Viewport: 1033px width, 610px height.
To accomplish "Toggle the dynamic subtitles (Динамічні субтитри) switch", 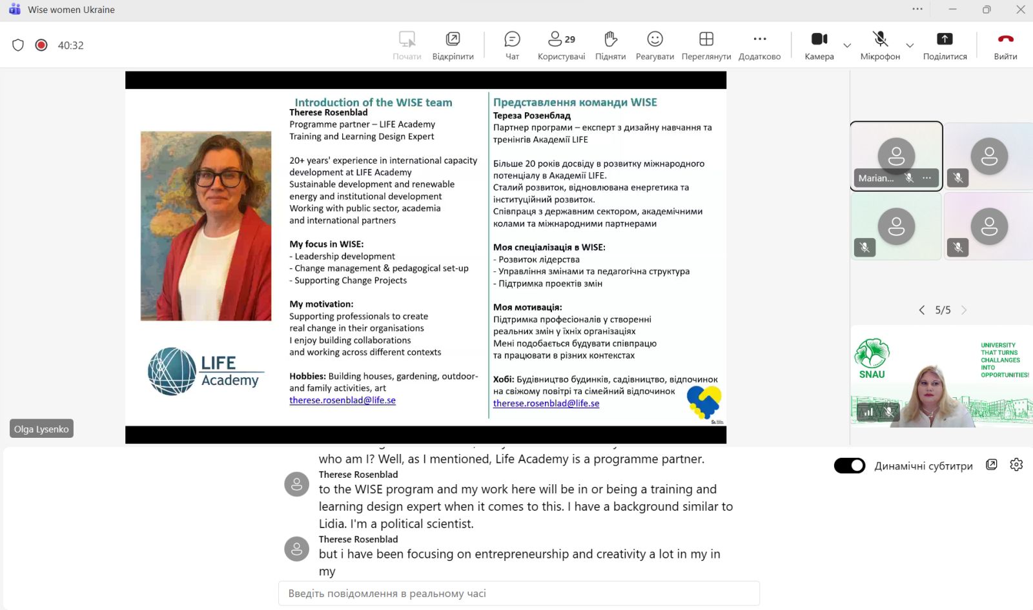I will tap(850, 466).
